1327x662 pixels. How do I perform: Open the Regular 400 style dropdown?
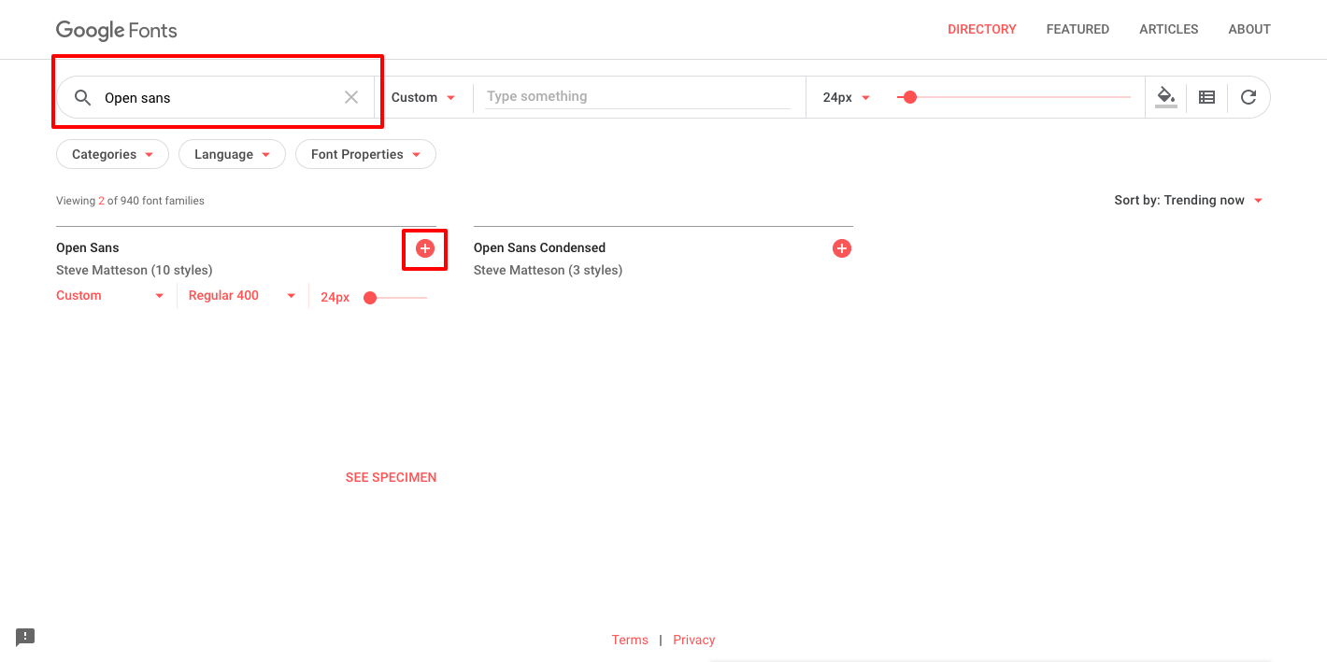(x=241, y=296)
